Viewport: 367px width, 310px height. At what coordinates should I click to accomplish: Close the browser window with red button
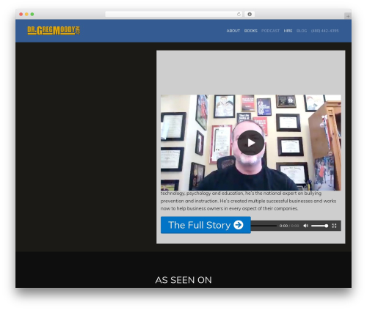point(21,14)
